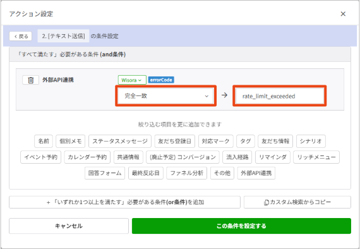This screenshot has height=249, width=360.
Task: Add the カレンダー予約 filter
Action: pyautogui.click(x=87, y=157)
